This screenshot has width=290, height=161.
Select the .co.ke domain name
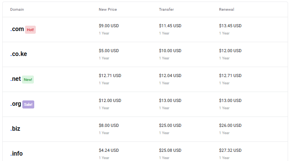pyautogui.click(x=18, y=54)
